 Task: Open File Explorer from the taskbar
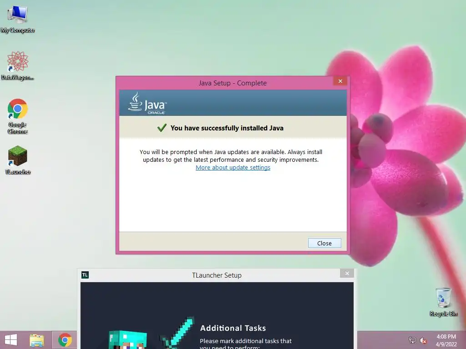(x=36, y=340)
